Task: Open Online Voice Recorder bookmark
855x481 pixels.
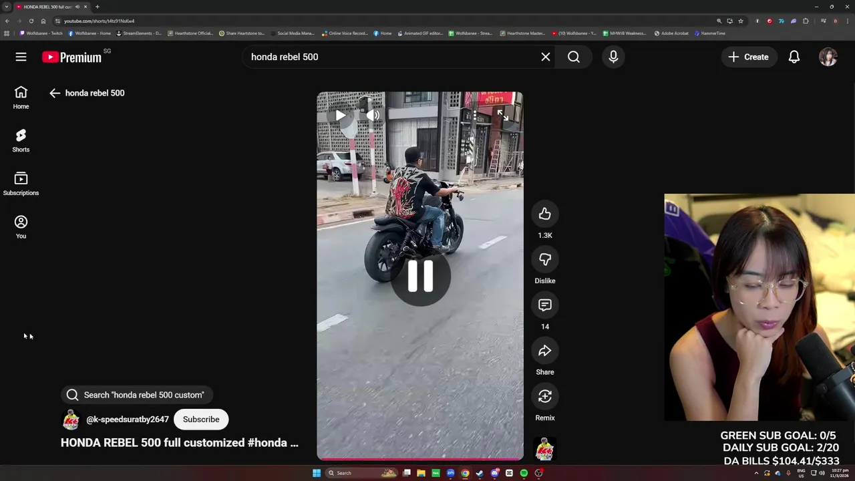Action: click(345, 33)
